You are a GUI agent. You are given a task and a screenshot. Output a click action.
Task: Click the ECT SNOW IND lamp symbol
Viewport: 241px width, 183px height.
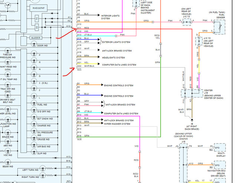34,117
